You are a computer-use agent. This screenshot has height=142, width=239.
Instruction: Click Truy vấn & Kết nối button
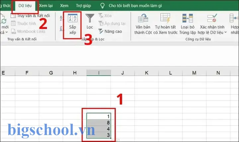30,16
